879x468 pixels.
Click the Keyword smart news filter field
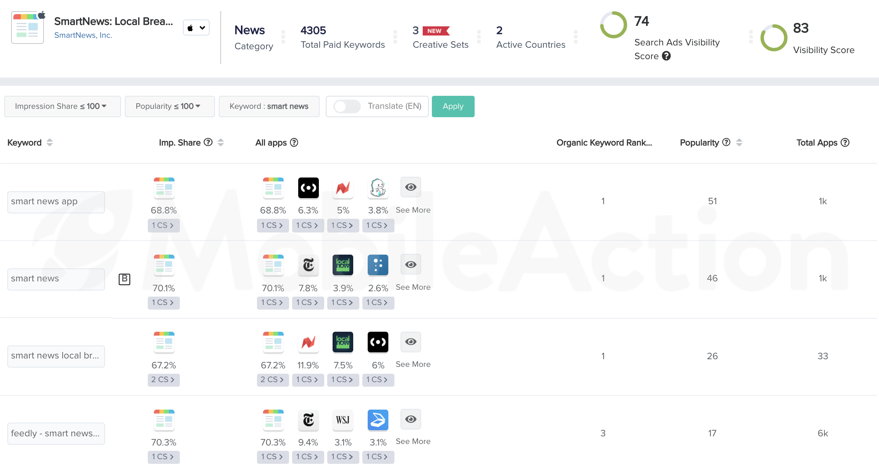(269, 106)
